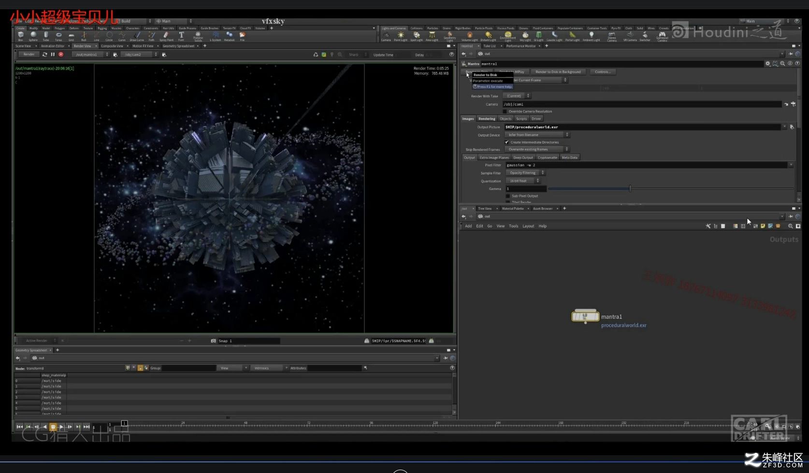The image size is (809, 473).
Task: Open the Performance Monitor pane tab
Action: click(x=521, y=46)
